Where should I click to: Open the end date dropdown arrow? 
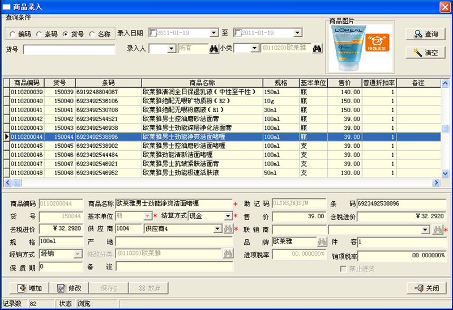pos(298,33)
